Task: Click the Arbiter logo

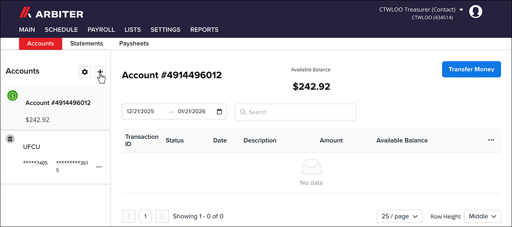Action: pos(52,14)
